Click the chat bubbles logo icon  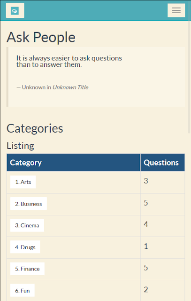tap(15, 11)
